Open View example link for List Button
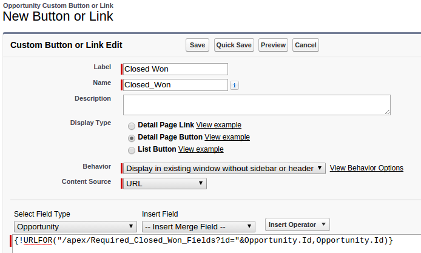Viewport: 421px width, 253px height. [201, 149]
